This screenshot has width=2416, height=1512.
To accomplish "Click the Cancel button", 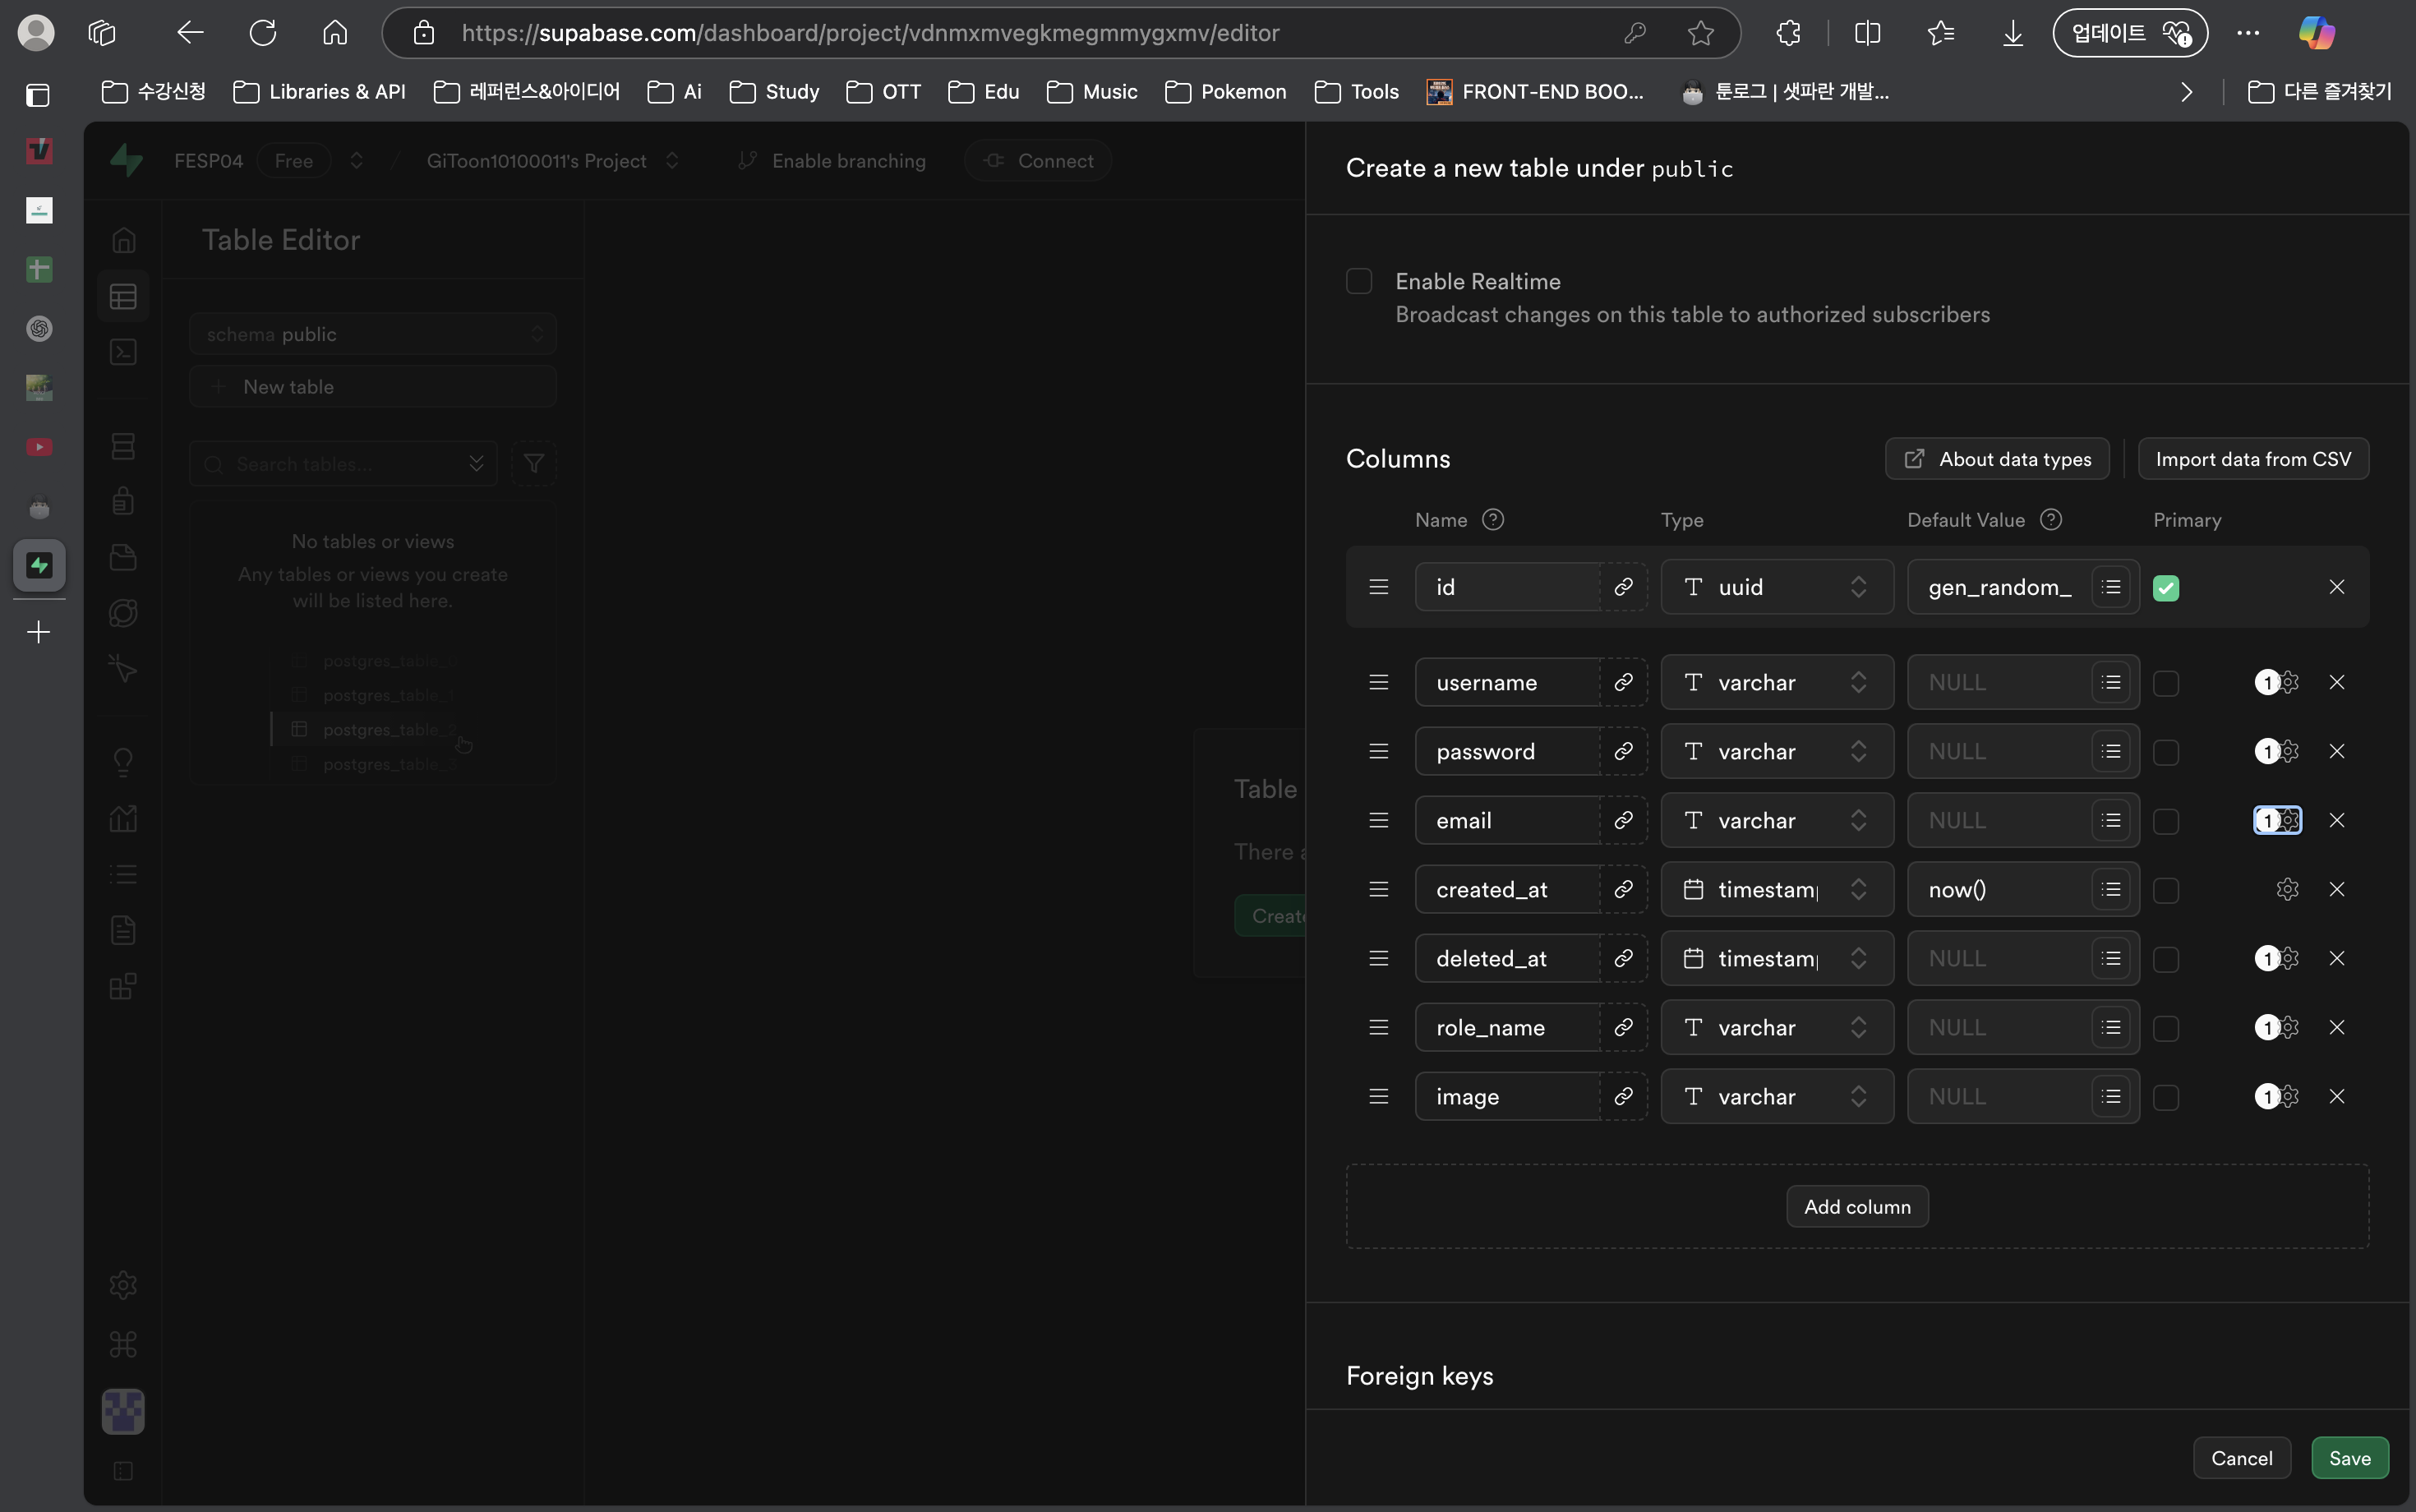I will pyautogui.click(x=2241, y=1458).
